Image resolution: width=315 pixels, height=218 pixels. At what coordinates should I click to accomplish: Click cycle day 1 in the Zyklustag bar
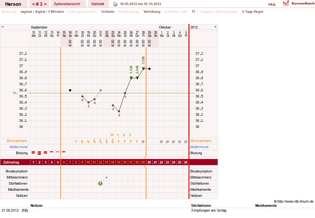[x=33, y=162]
